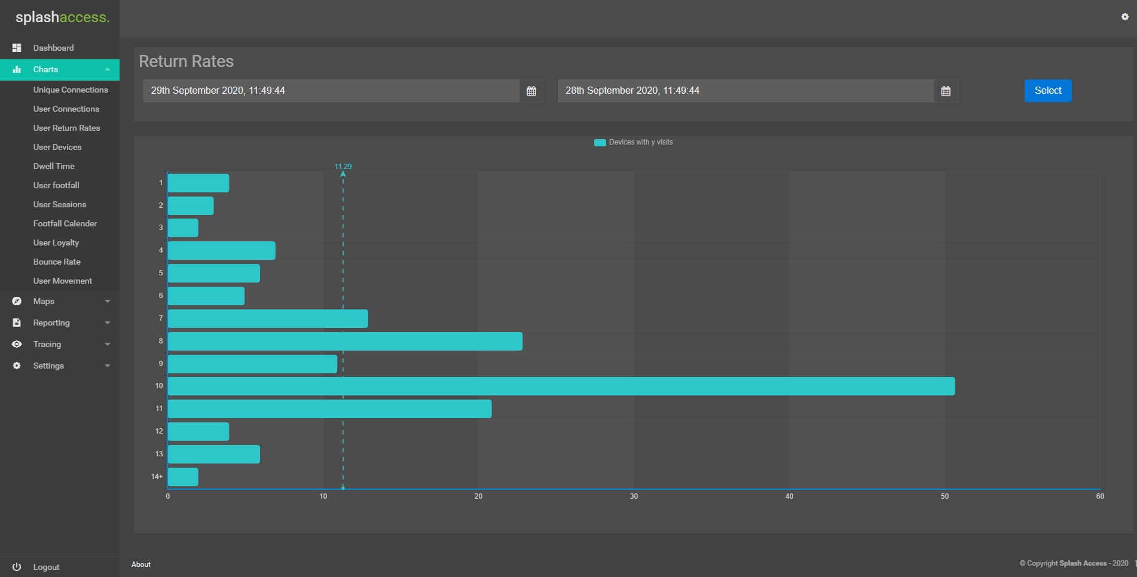Image resolution: width=1137 pixels, height=577 pixels.
Task: Open Dashboard from the sidebar
Action: click(x=54, y=48)
